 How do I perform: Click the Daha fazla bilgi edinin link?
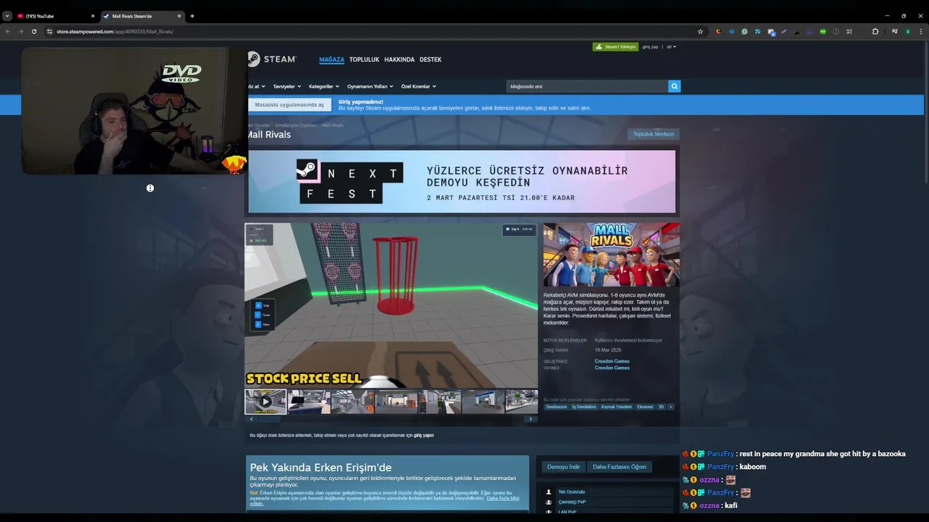tap(503, 498)
